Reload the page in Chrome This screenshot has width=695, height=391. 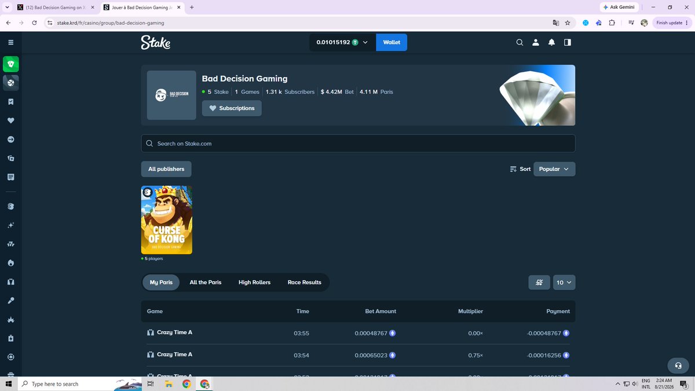coord(34,23)
